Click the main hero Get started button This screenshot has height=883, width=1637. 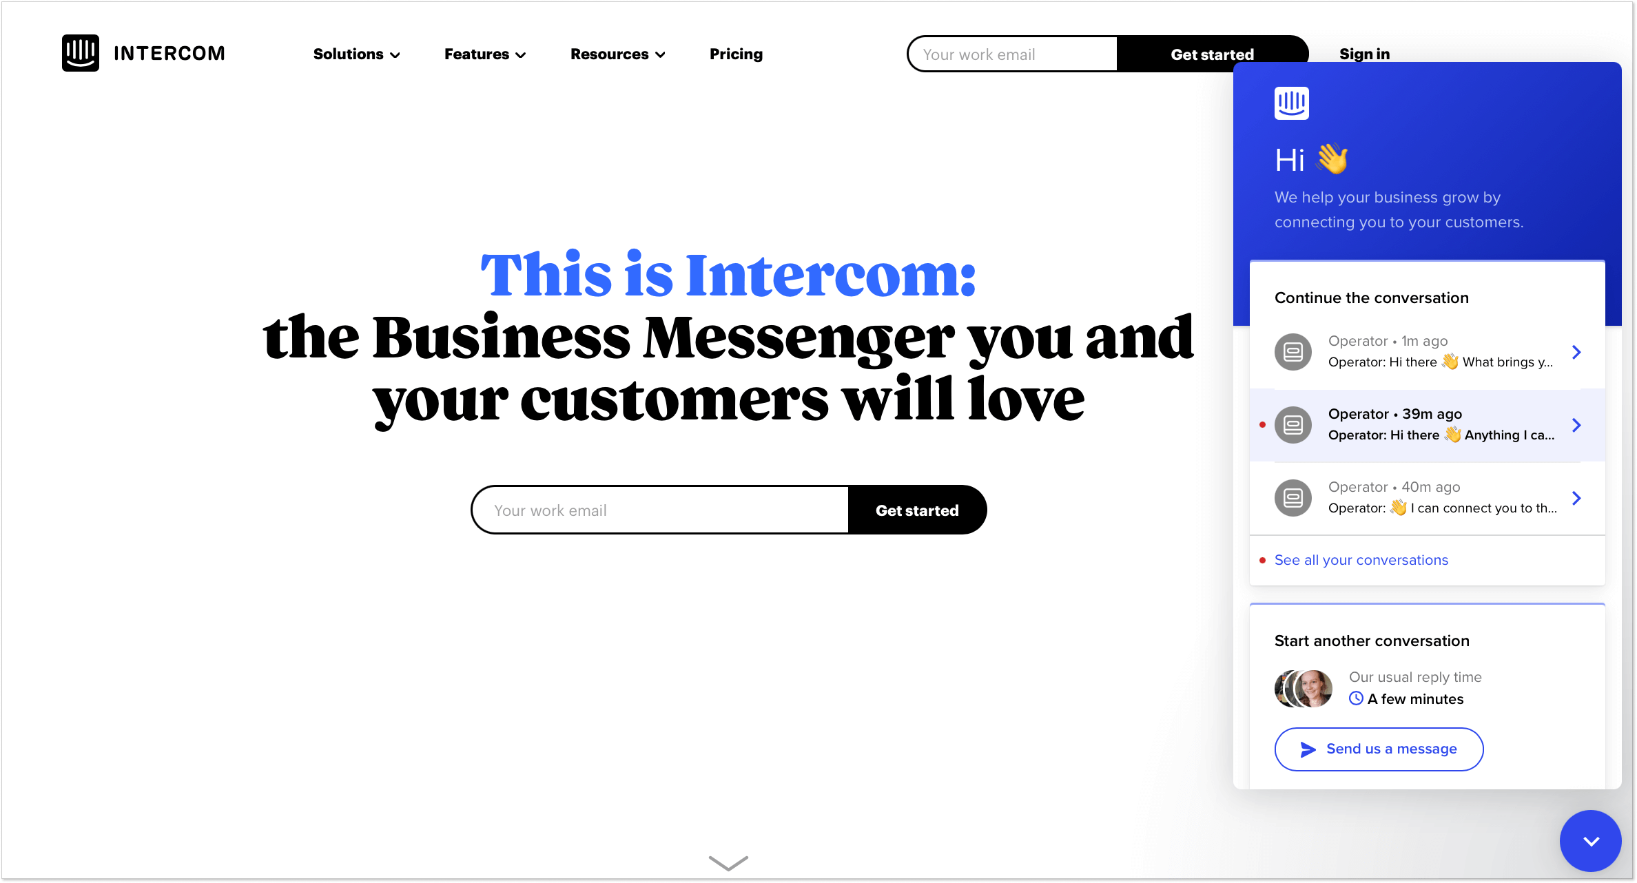coord(918,510)
